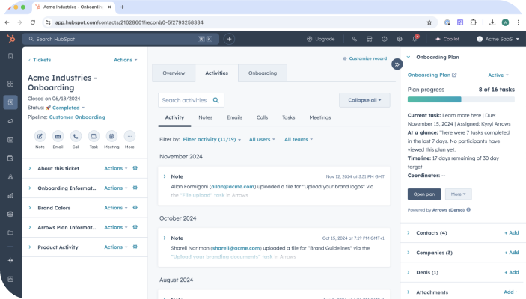Open the CRM contacts icon in sidebar
Viewport: 526px width, 299px height.
point(10,102)
